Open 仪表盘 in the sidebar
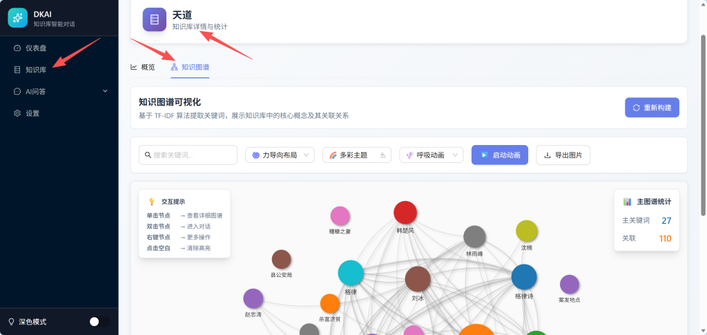This screenshot has width=707, height=335. pyautogui.click(x=59, y=48)
